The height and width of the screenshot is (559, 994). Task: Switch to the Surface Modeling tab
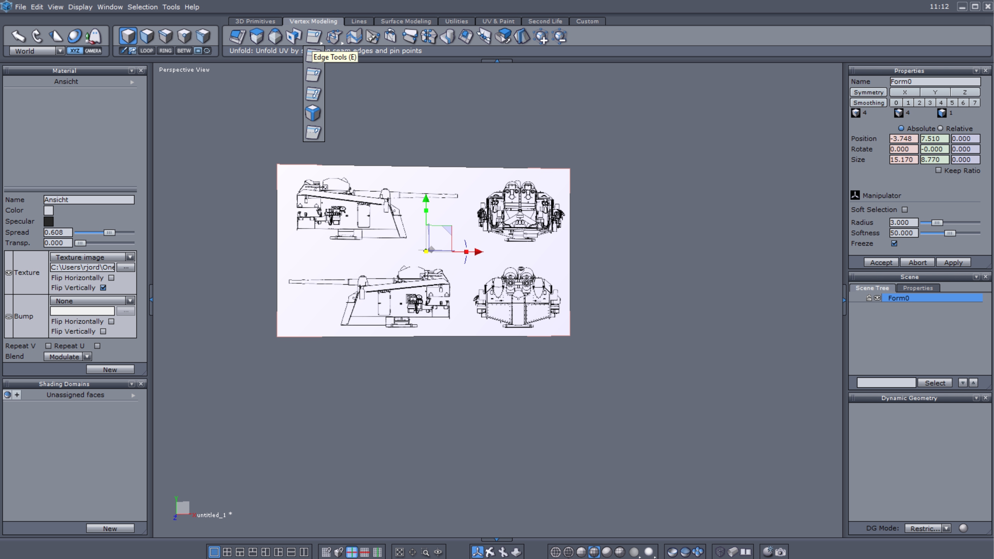coord(406,21)
